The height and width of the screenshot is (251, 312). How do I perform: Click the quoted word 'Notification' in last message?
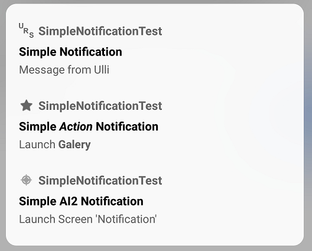point(126,219)
